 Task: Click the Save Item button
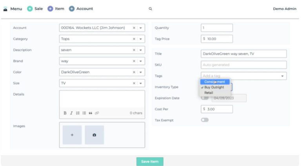pyautogui.click(x=150, y=161)
